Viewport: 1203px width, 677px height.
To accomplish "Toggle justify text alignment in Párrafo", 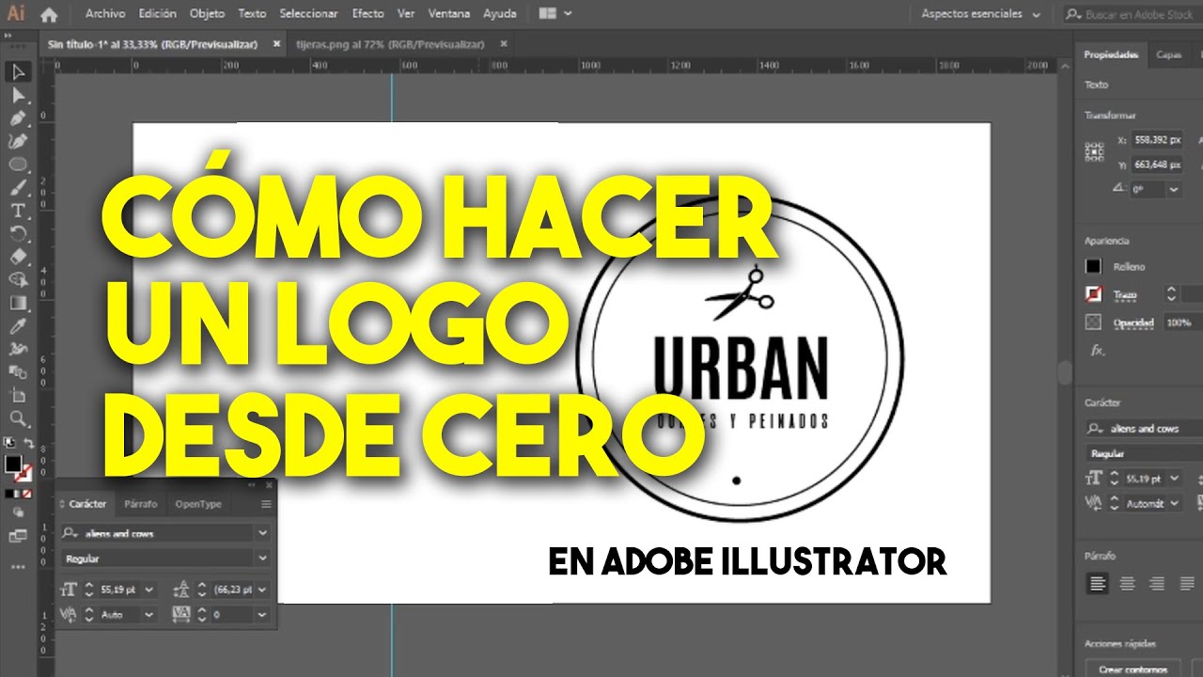I will (1187, 584).
